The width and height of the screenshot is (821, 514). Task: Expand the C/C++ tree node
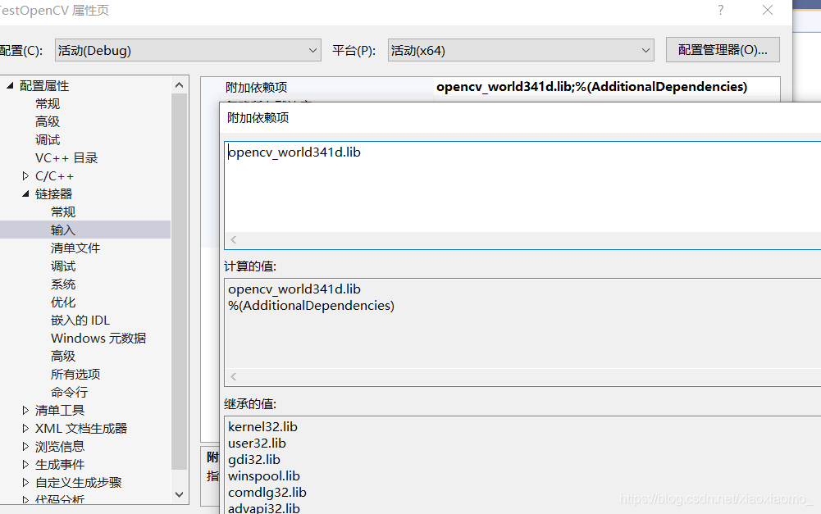(25, 176)
